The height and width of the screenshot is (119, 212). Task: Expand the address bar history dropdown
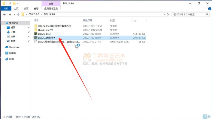click(x=165, y=14)
